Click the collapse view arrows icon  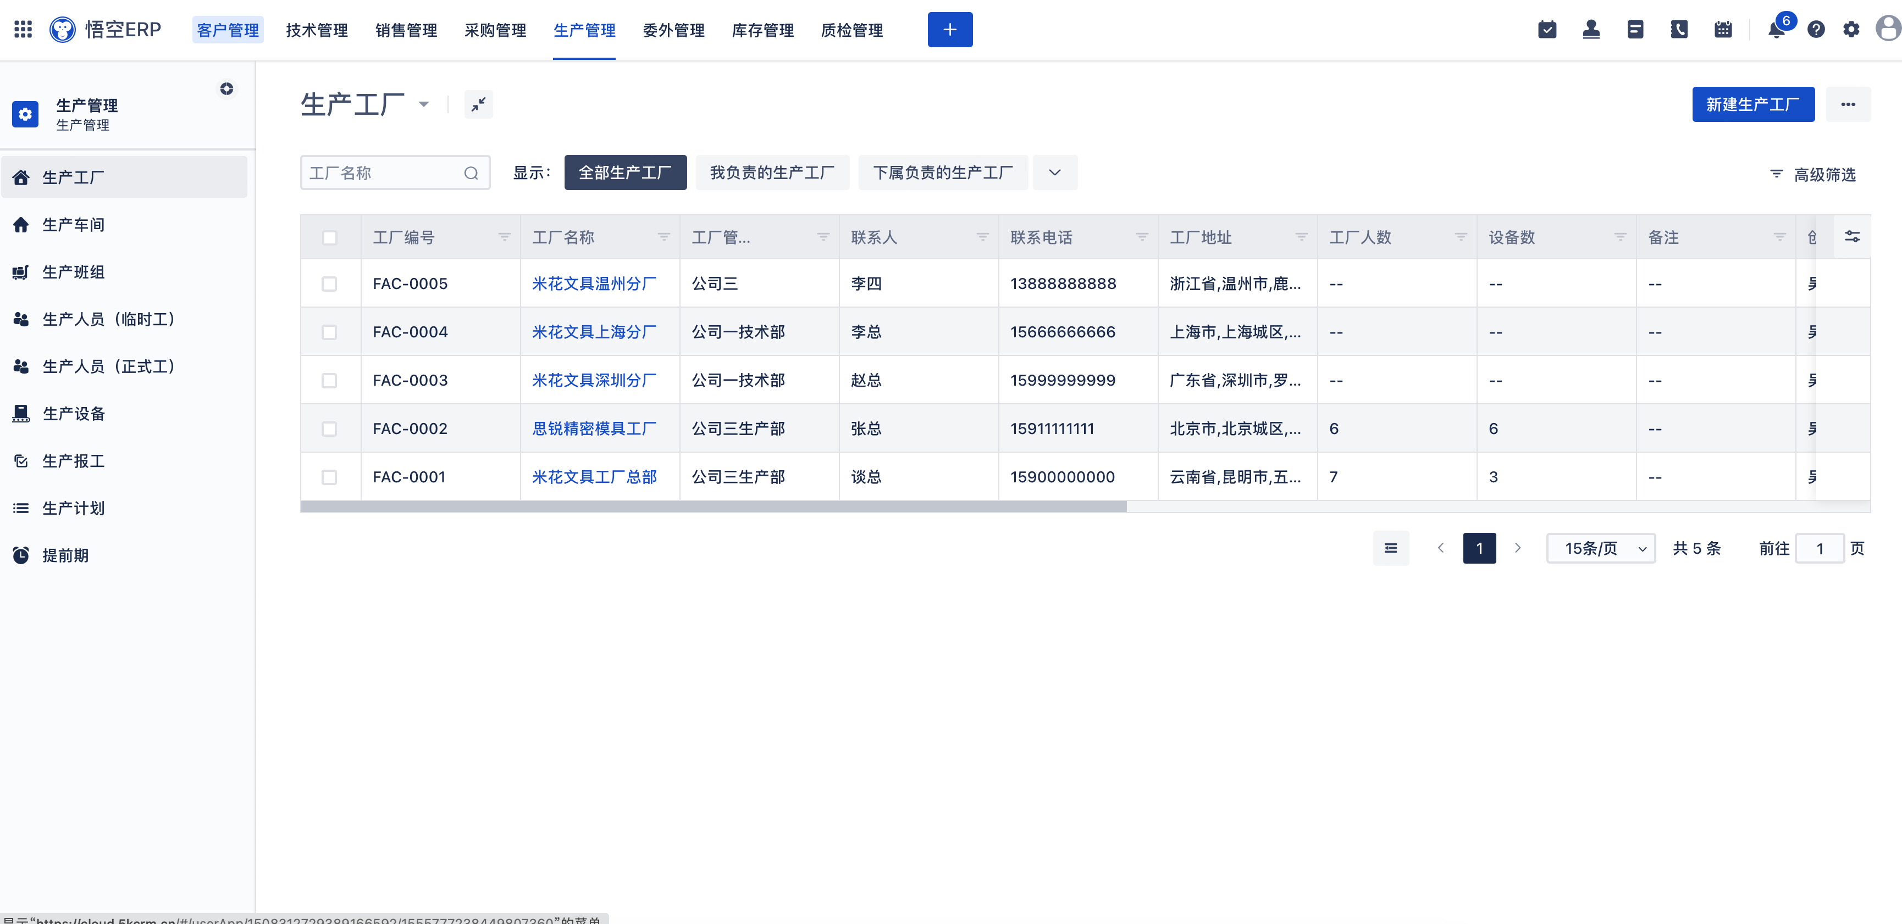pyautogui.click(x=478, y=104)
